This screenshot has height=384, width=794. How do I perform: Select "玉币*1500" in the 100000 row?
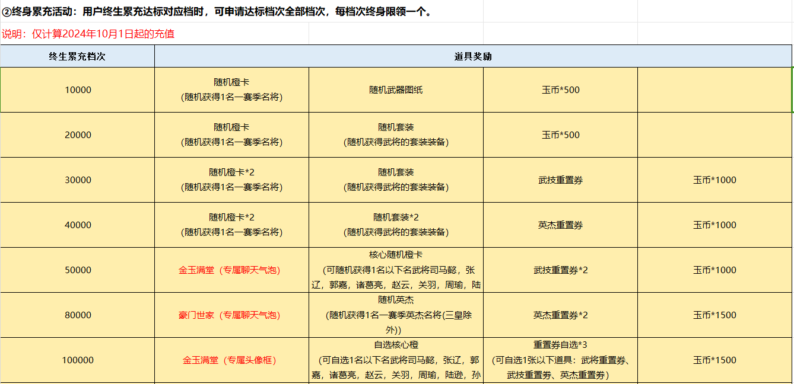pos(714,360)
